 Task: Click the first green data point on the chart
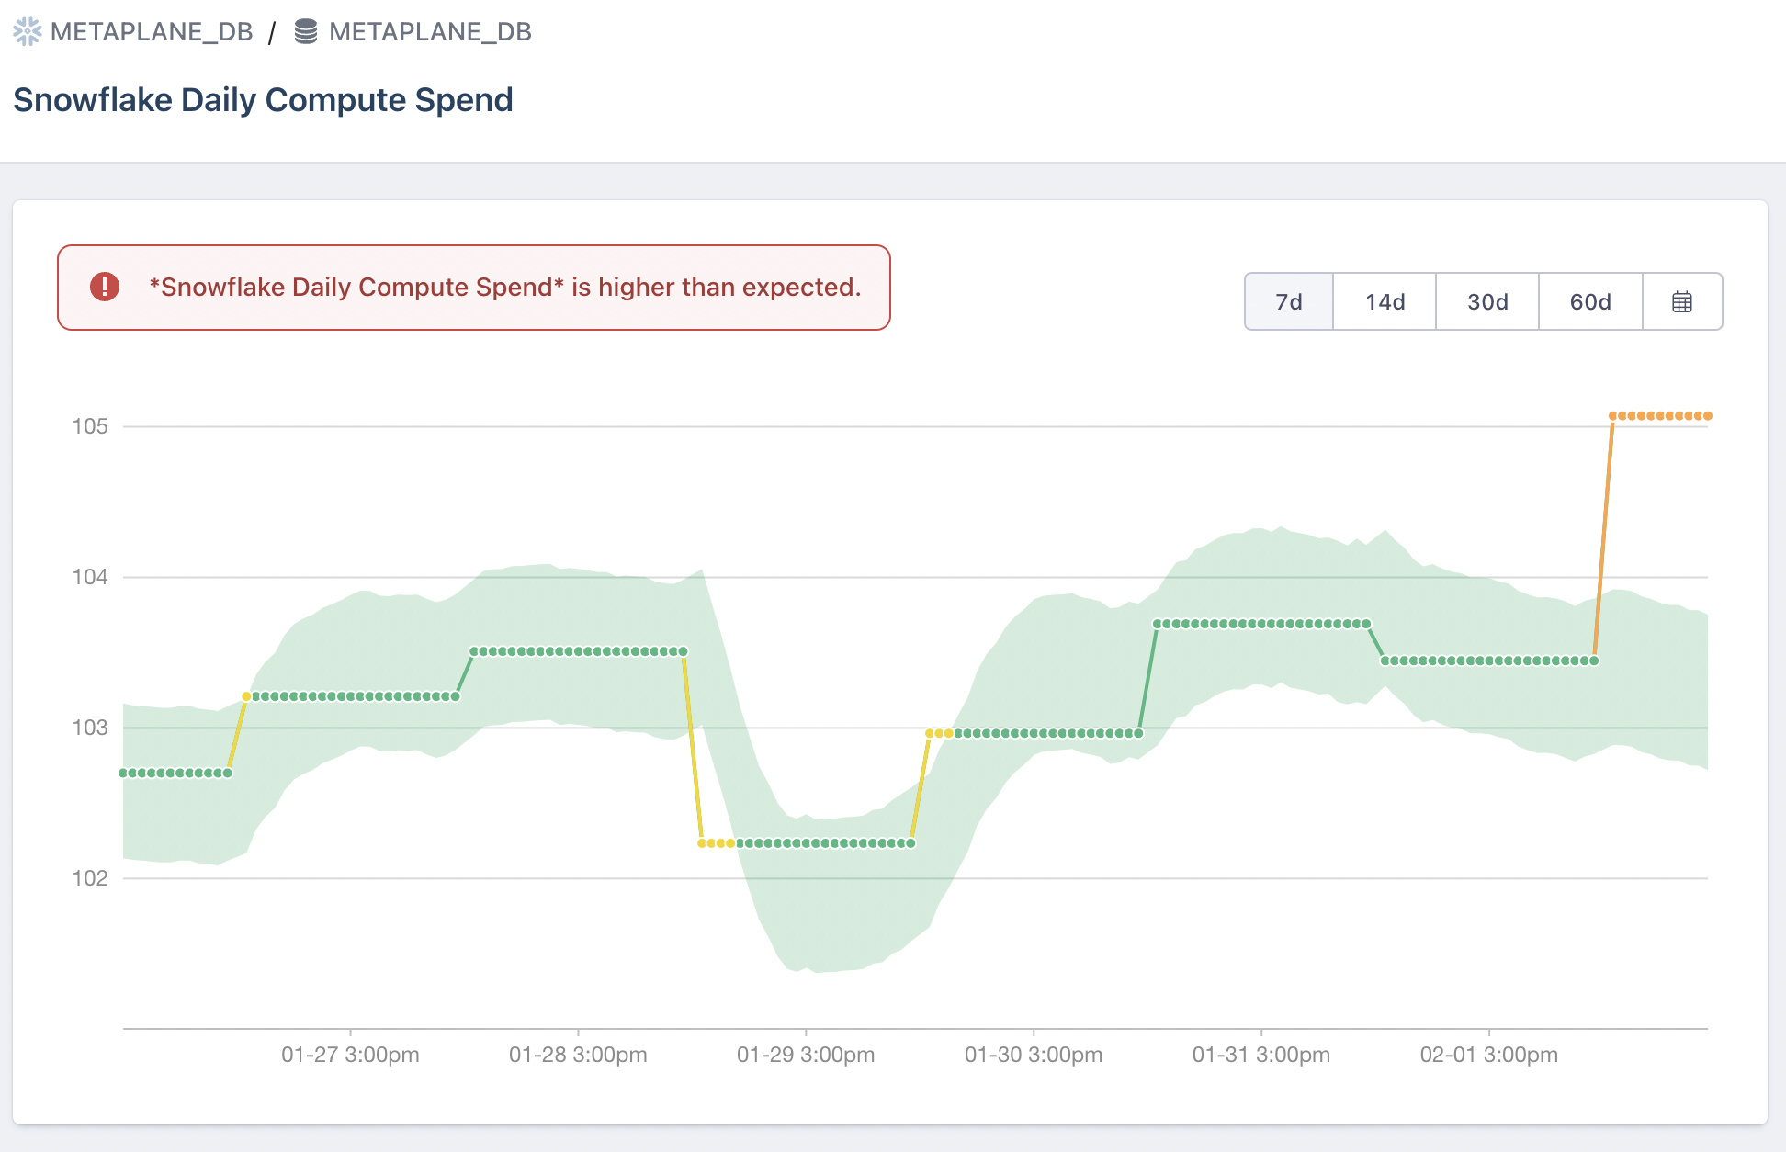[123, 773]
